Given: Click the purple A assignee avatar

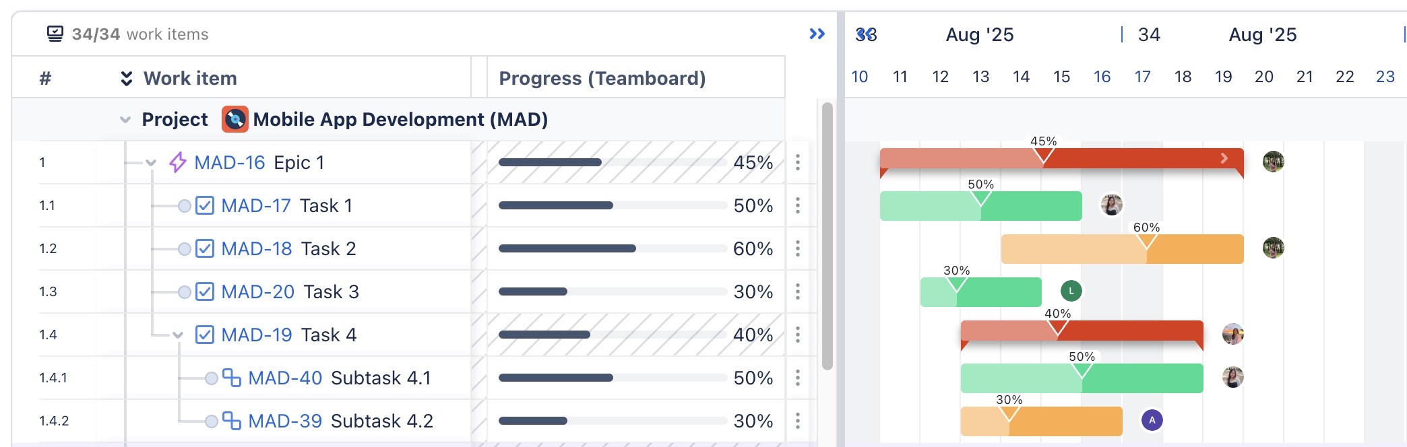Looking at the screenshot, I should coord(1152,420).
